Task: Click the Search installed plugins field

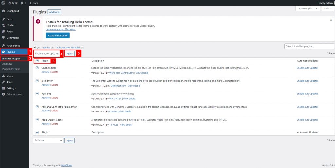Action: tap(309, 46)
